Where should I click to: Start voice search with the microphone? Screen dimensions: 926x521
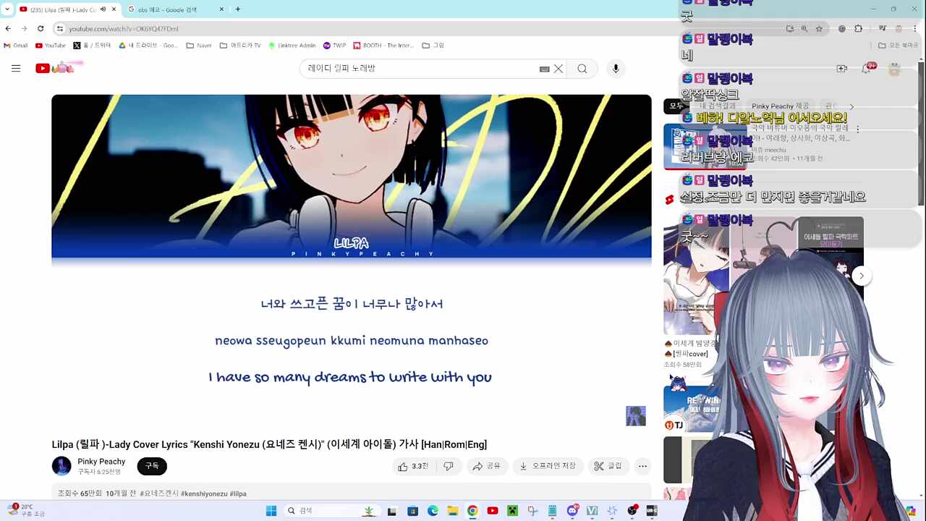click(x=616, y=69)
